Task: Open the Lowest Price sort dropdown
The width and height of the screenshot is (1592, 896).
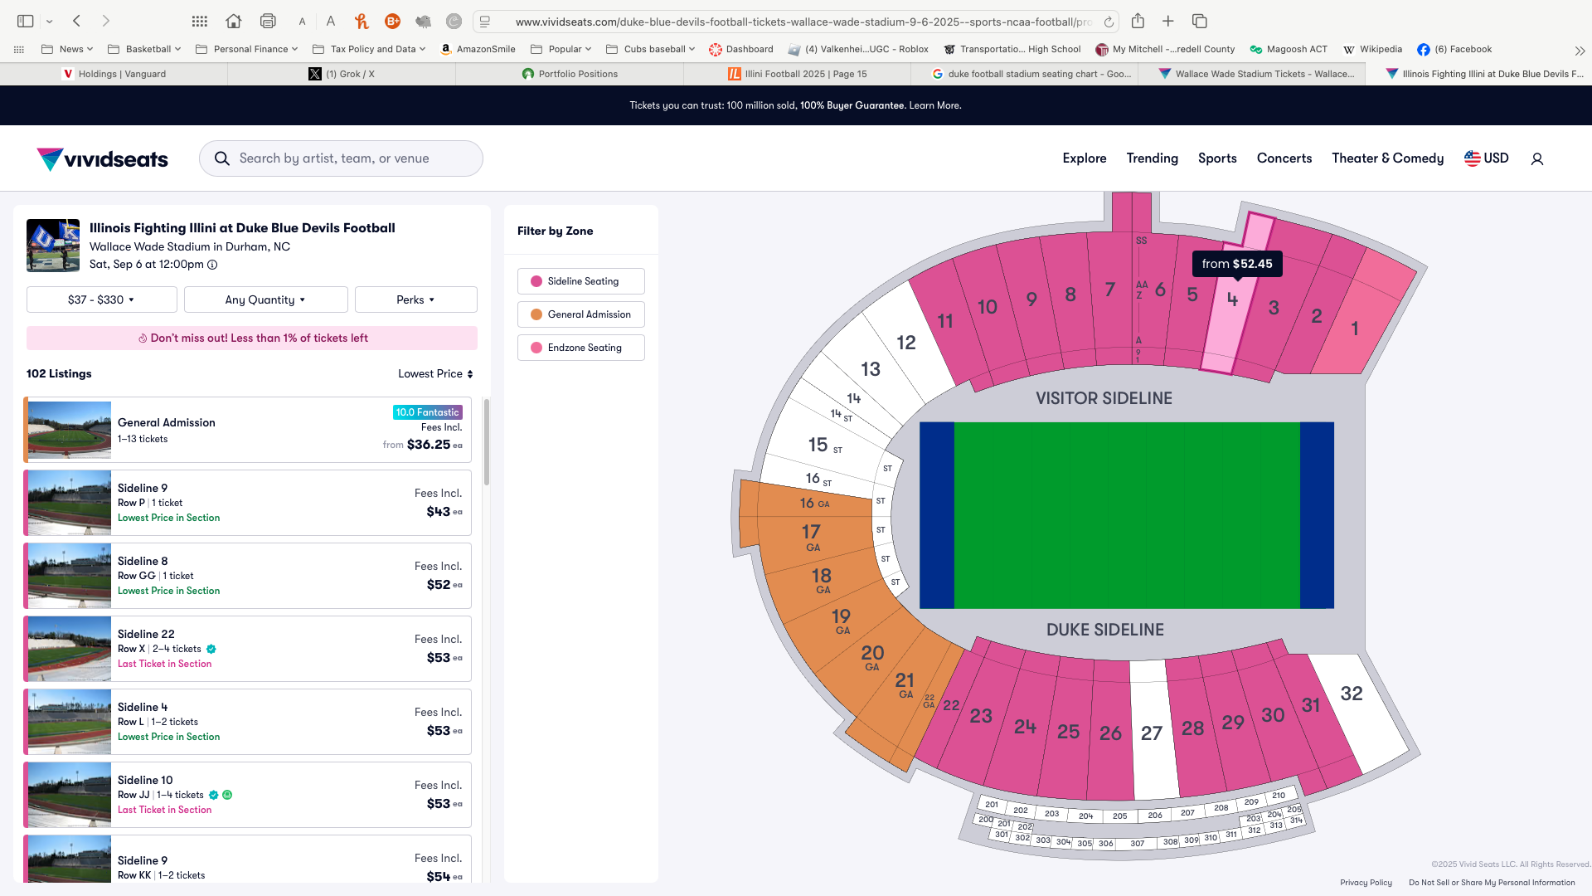Action: (435, 374)
